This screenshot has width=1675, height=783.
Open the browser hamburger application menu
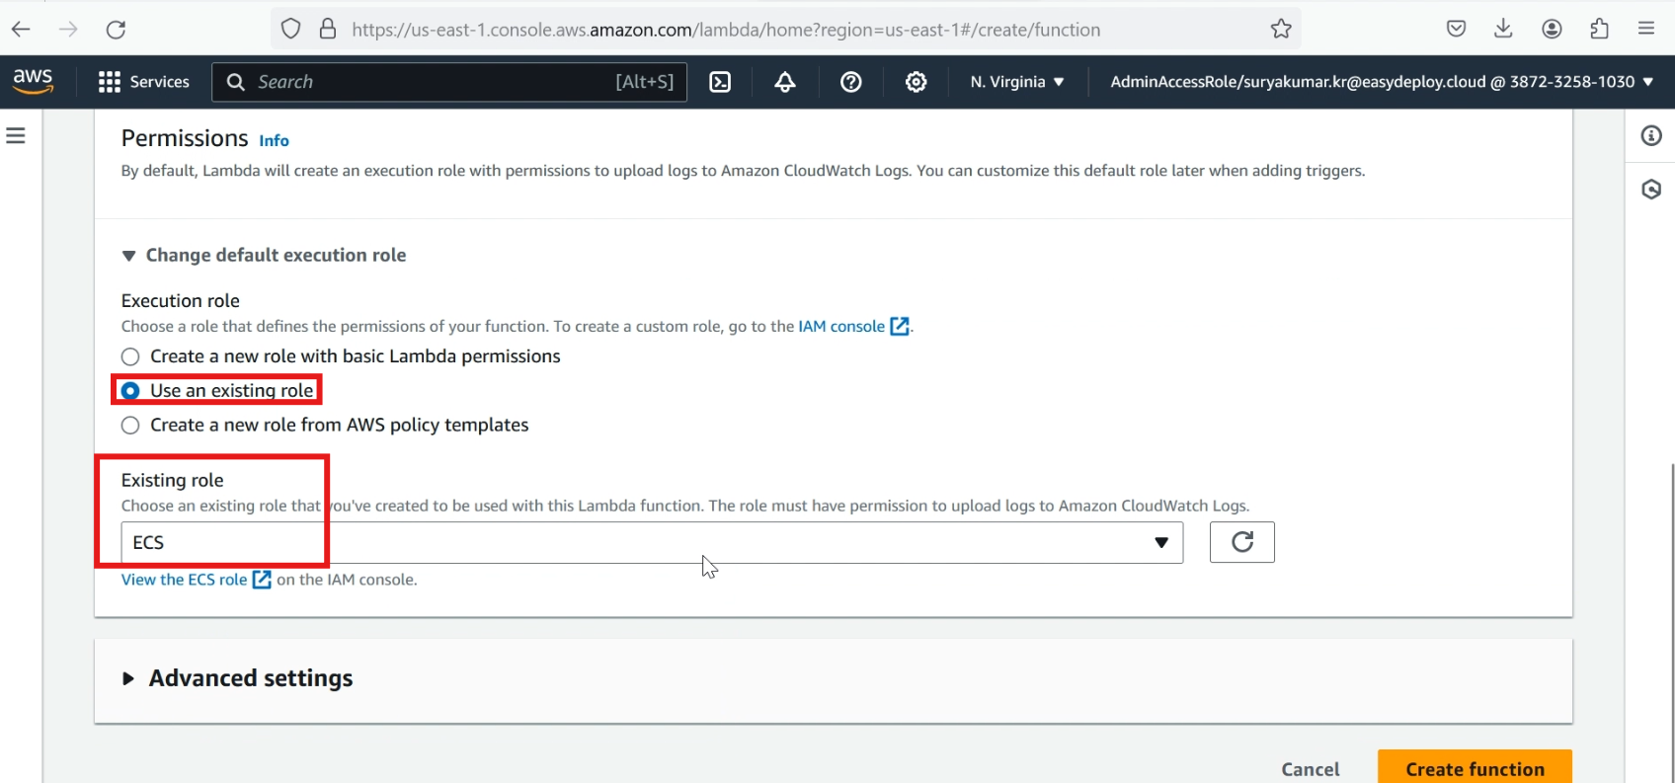1646,29
